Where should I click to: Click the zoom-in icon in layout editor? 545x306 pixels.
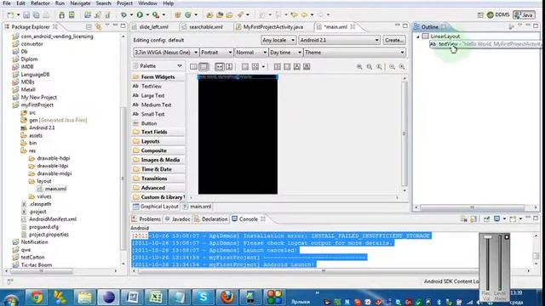[402, 66]
